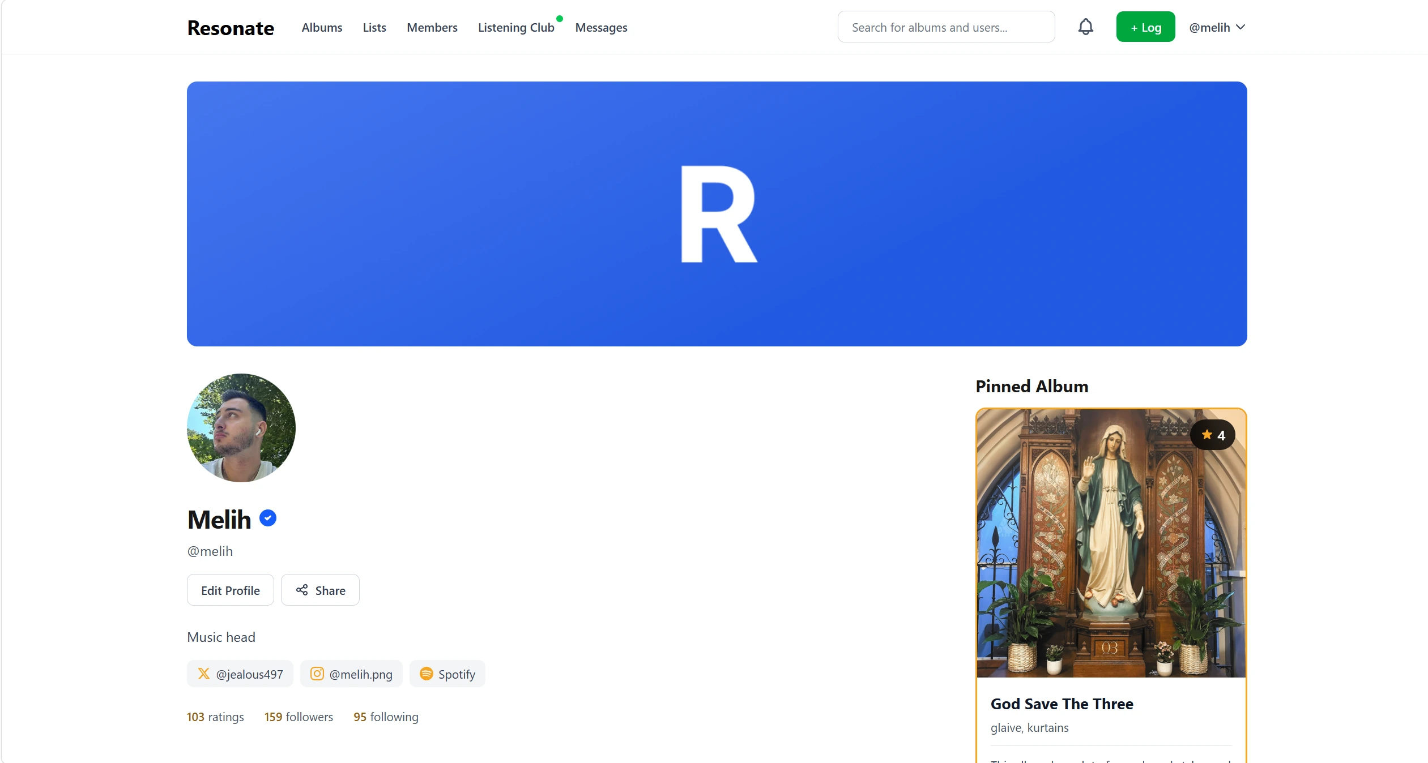This screenshot has height=763, width=1428.
Task: Open Melih's profile avatar photo
Action: click(x=241, y=428)
